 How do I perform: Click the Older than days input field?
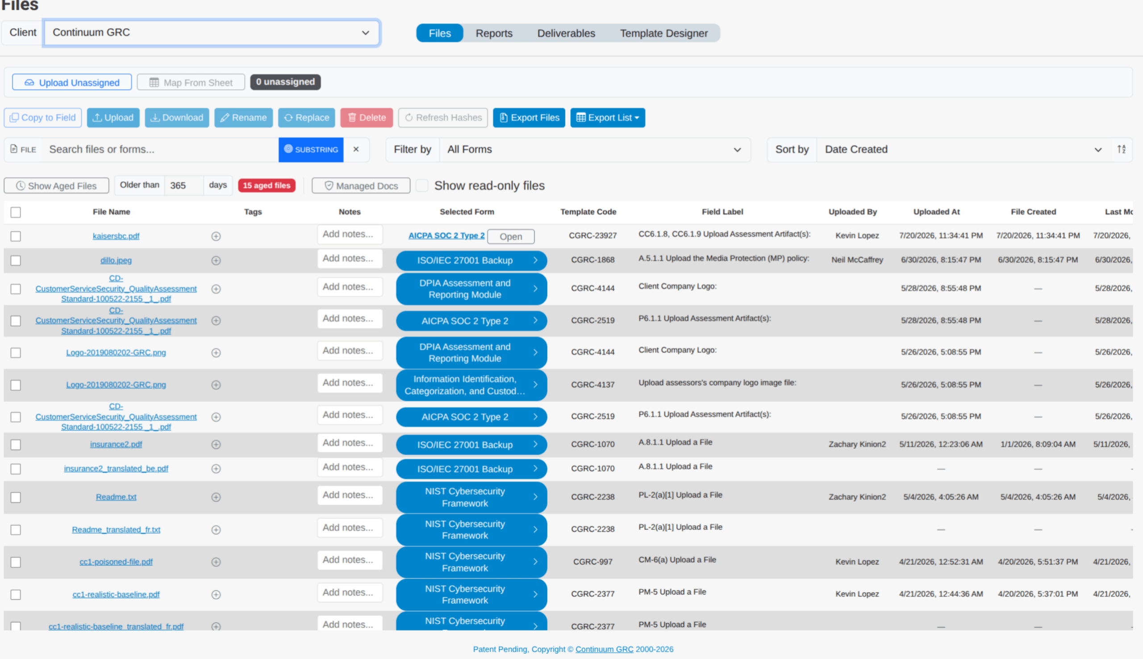[x=184, y=185]
